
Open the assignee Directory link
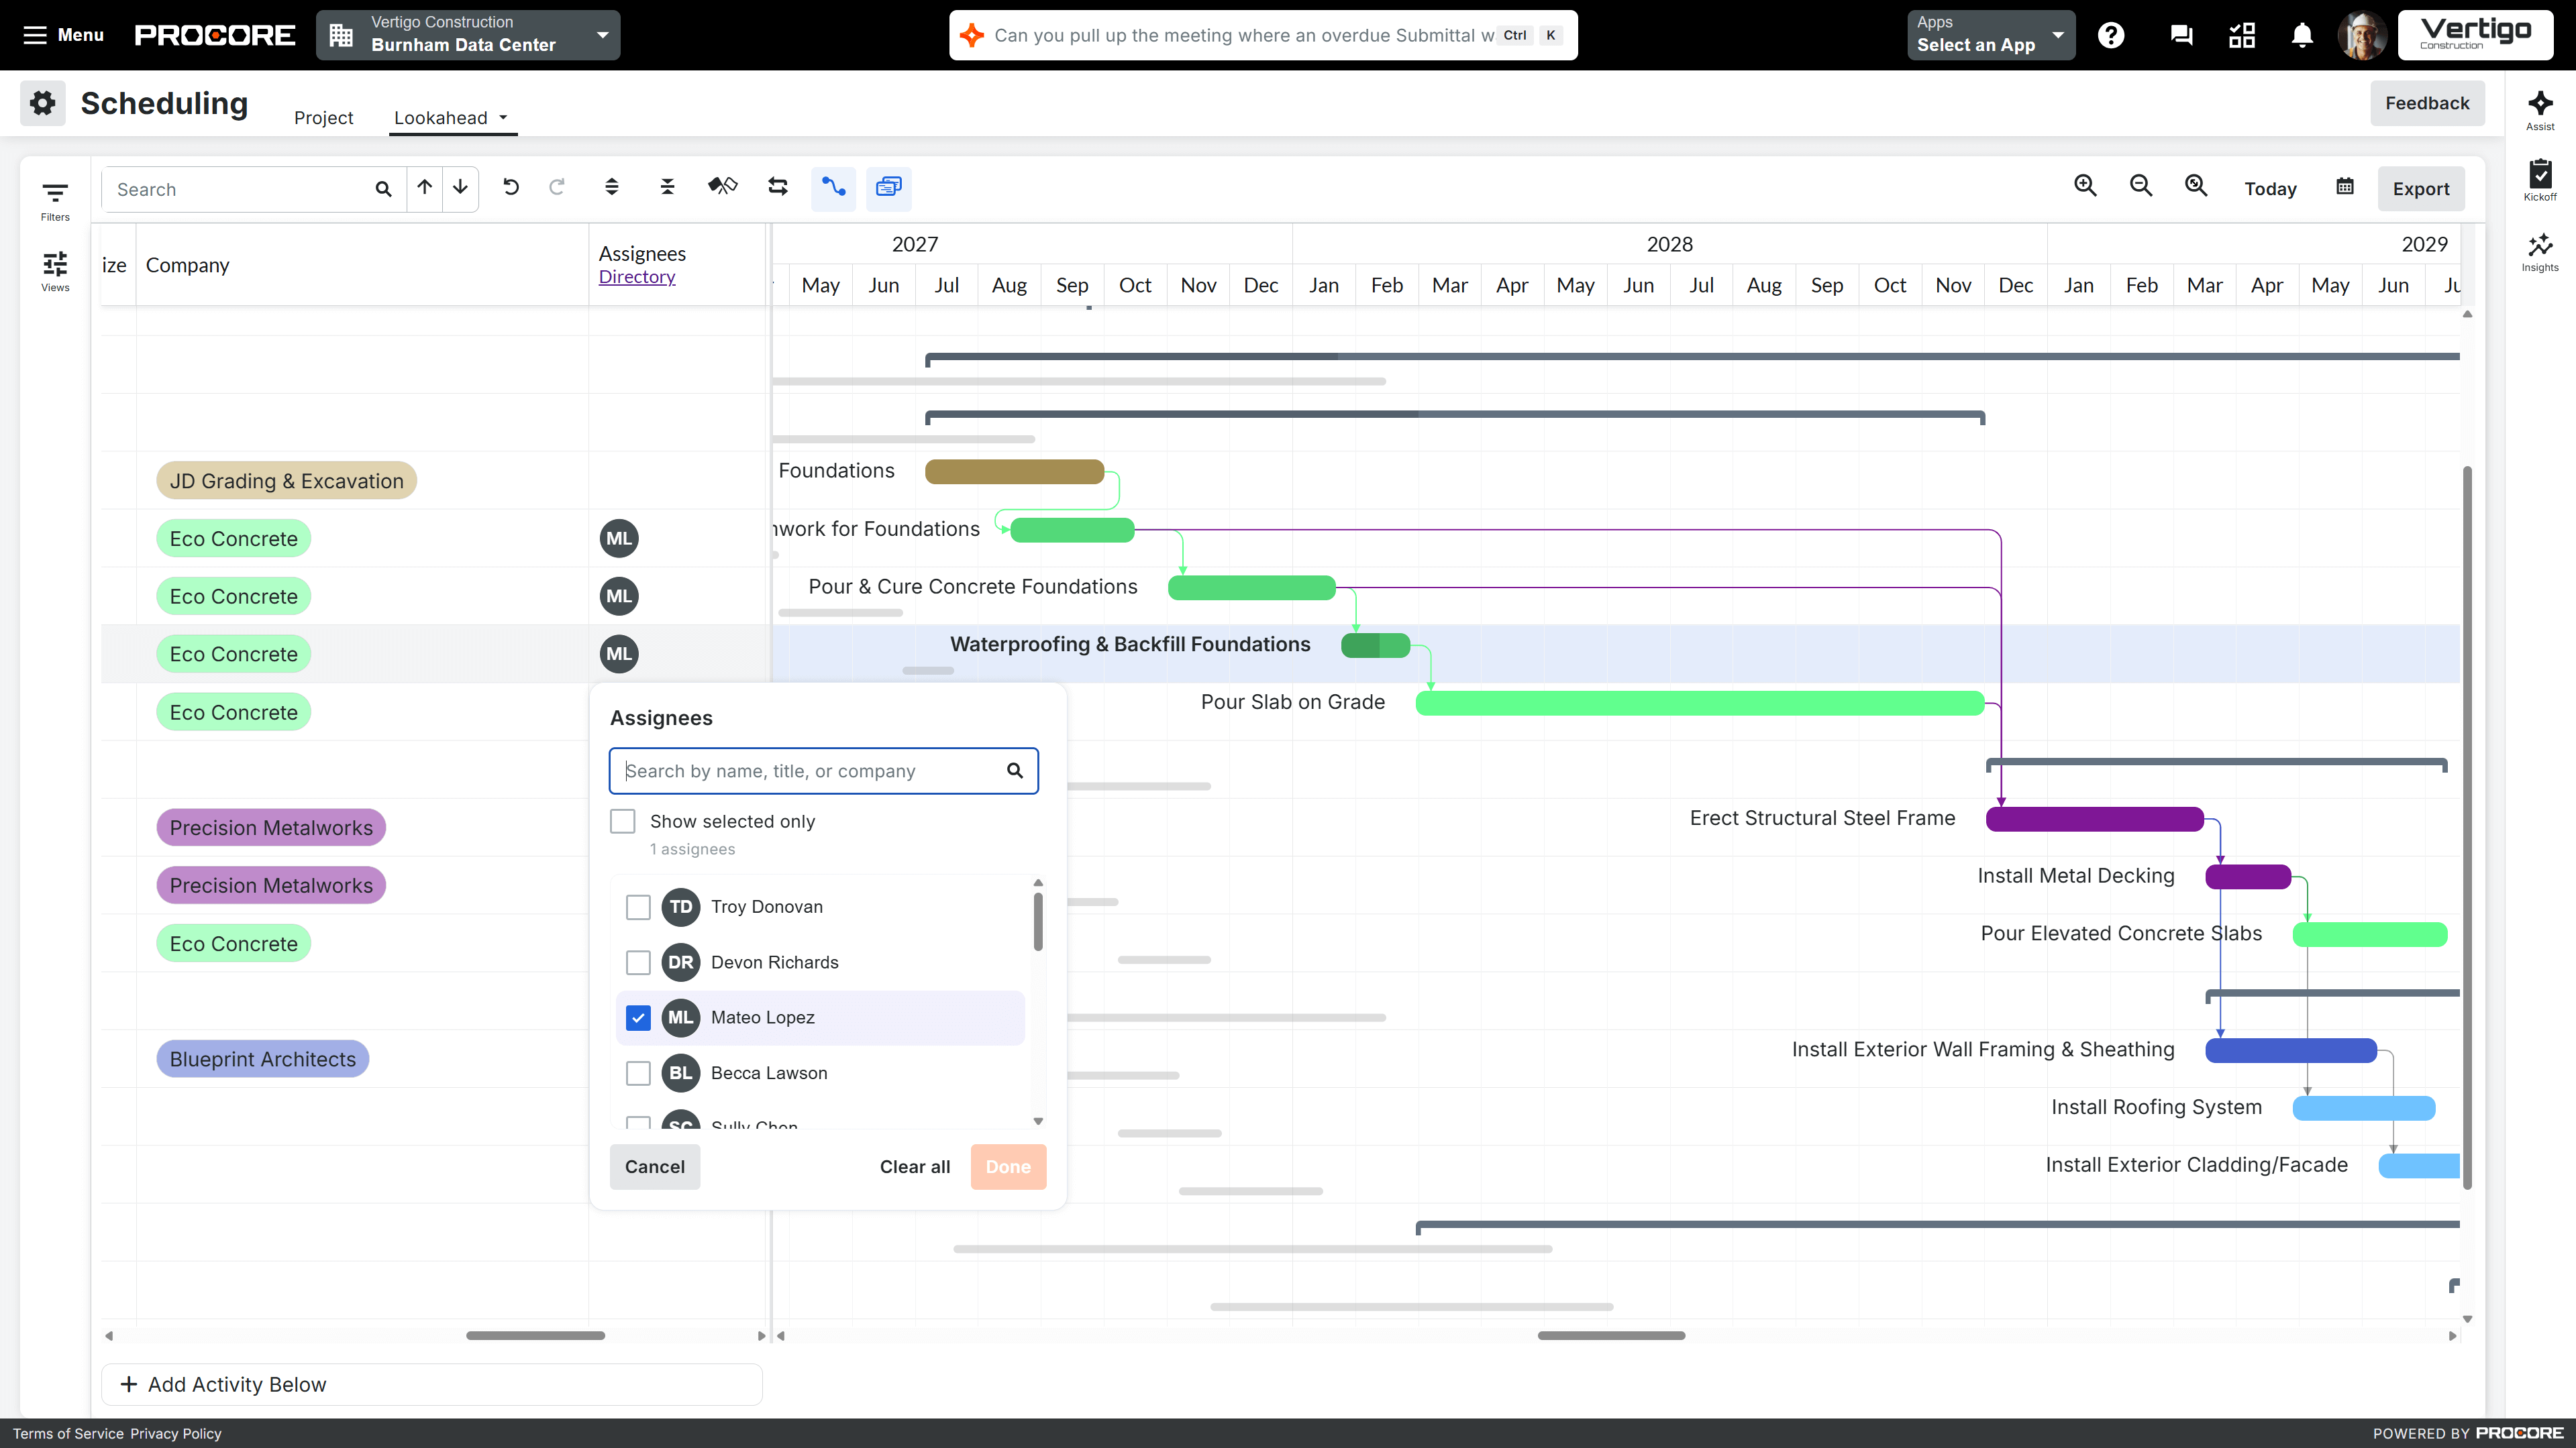pos(636,277)
